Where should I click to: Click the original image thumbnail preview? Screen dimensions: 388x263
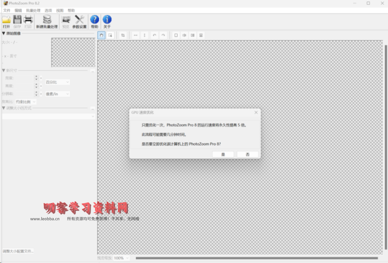(x=73, y=52)
